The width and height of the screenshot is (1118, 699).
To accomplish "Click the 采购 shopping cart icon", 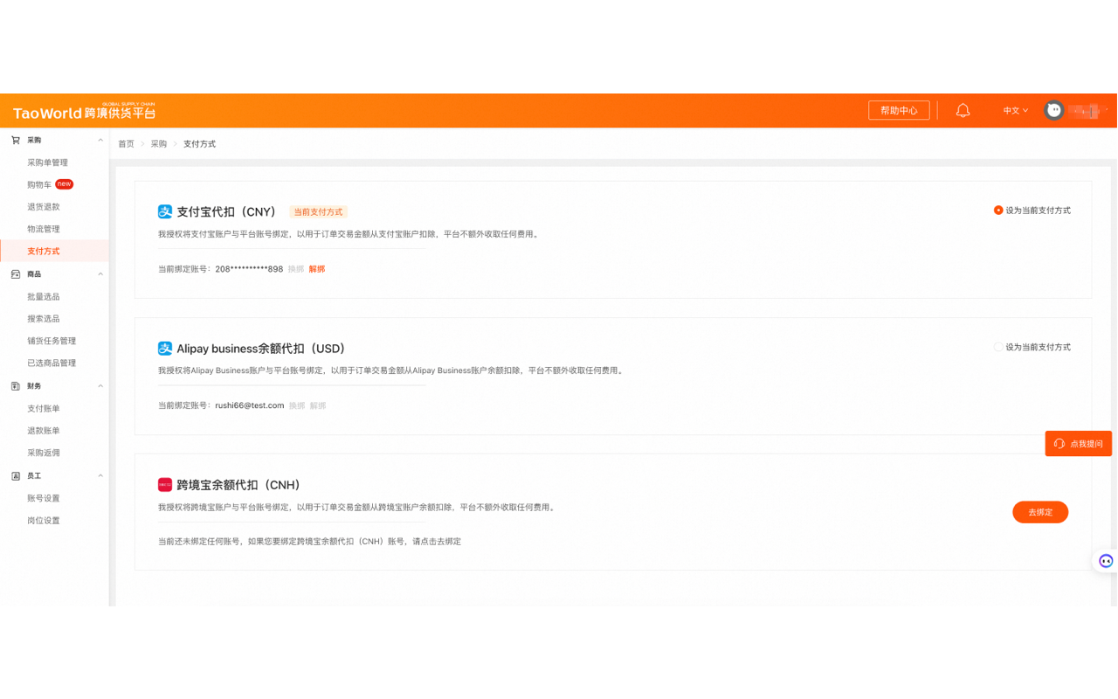I will [16, 140].
